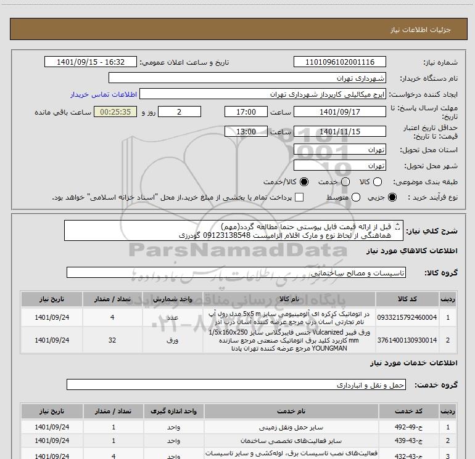Click remaining time countdown 00:25:35
Screen dimensions: 475x459
pos(115,112)
